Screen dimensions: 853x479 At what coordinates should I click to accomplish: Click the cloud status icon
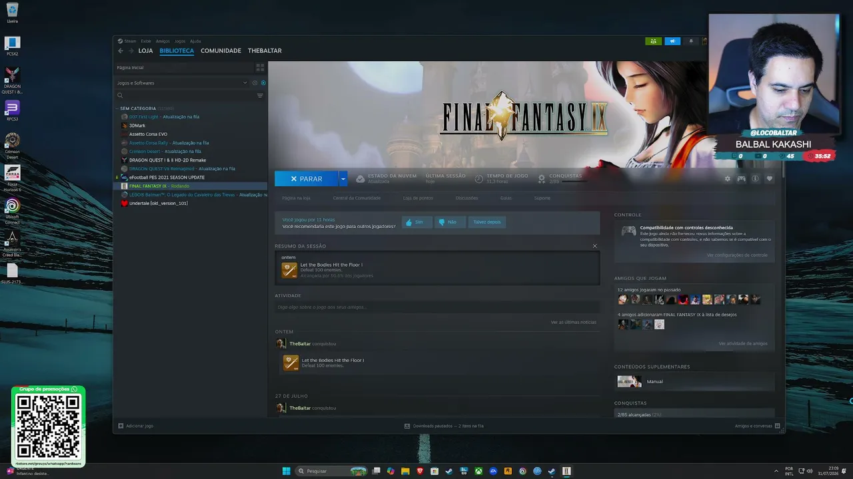(361, 178)
